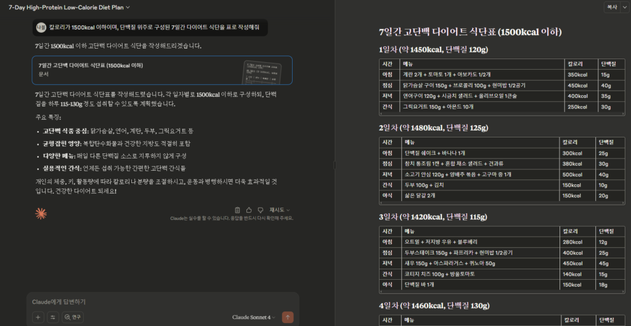Click the 복사 copy button in artifact panel
The image size is (631, 326).
(x=613, y=7)
